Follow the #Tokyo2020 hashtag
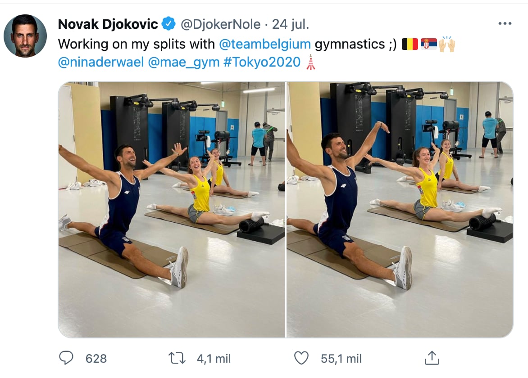Screen dimensions: 528x378 point(262,62)
